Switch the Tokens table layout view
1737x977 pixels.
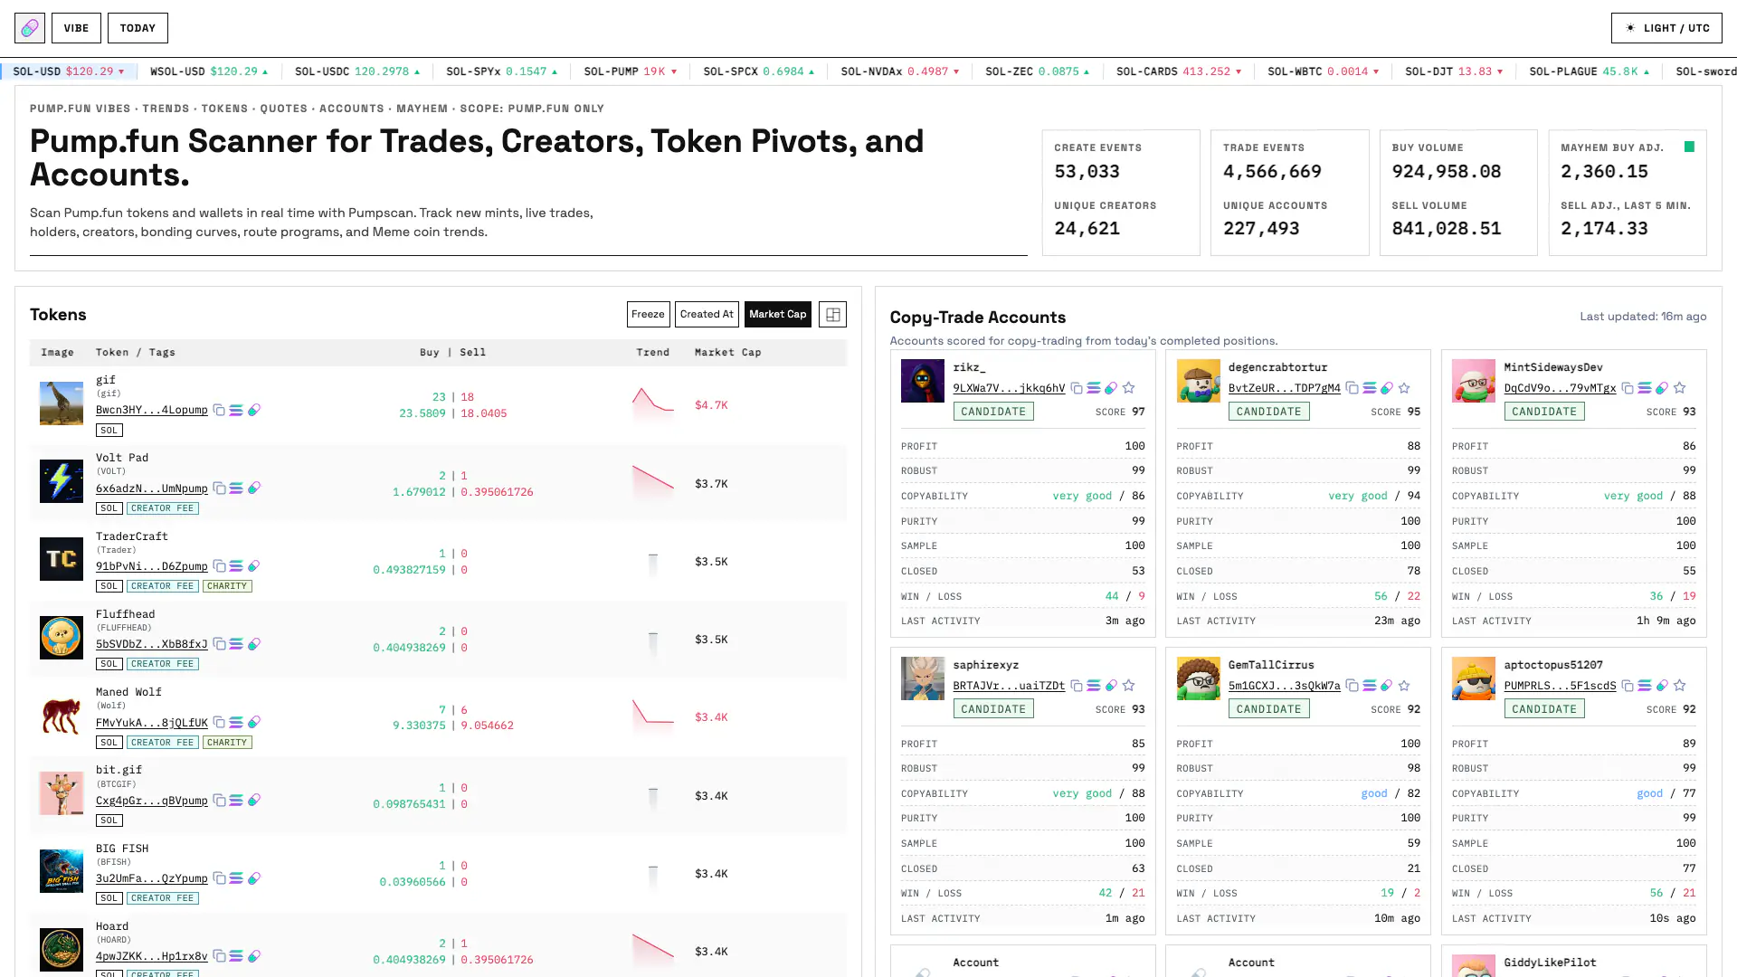point(832,314)
